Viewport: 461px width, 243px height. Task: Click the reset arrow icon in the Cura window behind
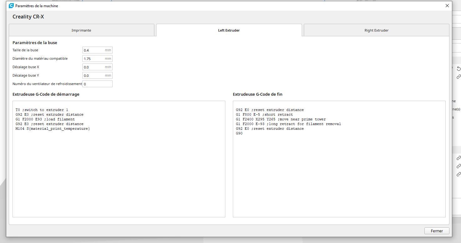458,69
